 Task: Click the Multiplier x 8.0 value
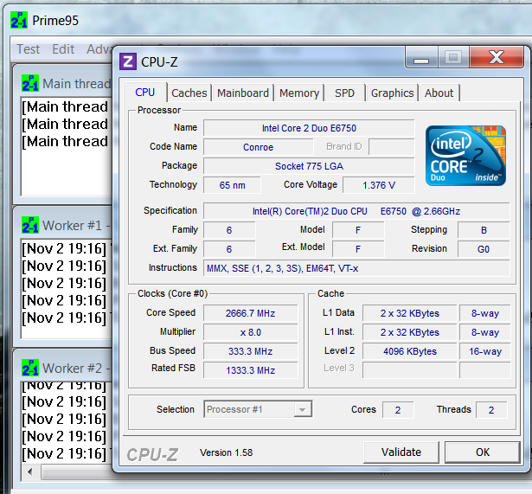(x=250, y=332)
